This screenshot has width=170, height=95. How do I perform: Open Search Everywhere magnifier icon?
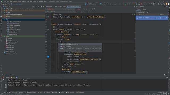pos(164,4)
